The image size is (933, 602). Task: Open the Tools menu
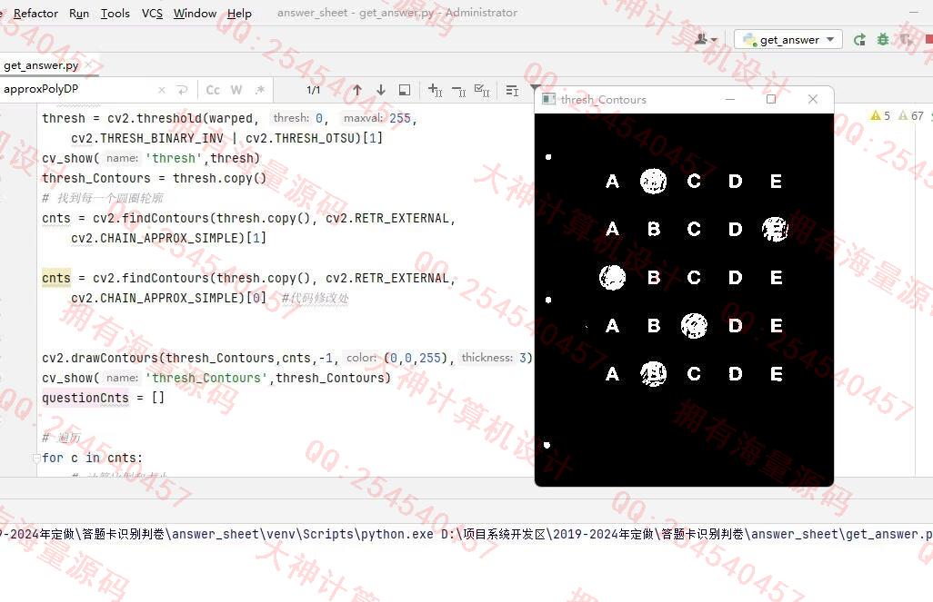115,13
